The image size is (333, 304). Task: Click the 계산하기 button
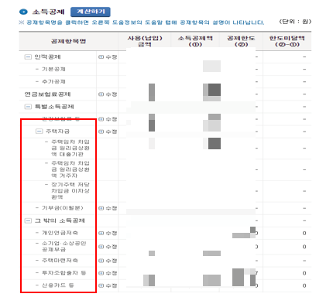91,12
